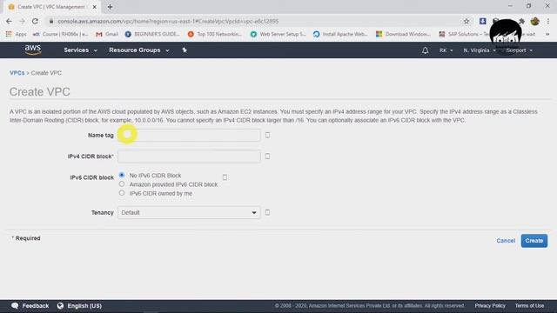Click the site lock icon in address bar
Screen dimensions: 557x313
coord(51,21)
